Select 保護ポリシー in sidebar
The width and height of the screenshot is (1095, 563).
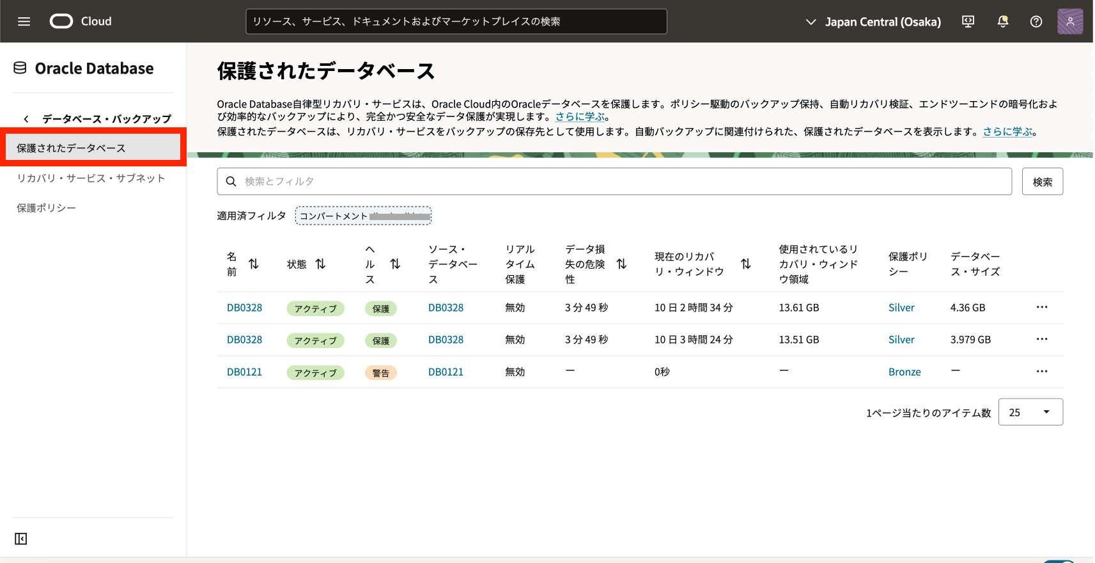point(46,208)
